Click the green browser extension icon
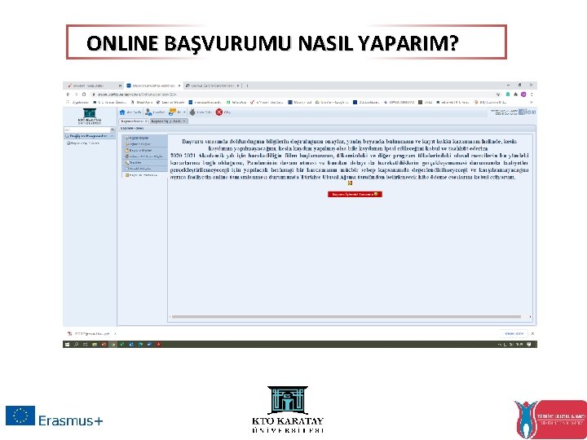The image size is (587, 440). click(508, 95)
